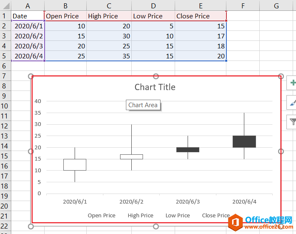Select column D header
Viewport: 296px width, 234px height.
pos(153,6)
